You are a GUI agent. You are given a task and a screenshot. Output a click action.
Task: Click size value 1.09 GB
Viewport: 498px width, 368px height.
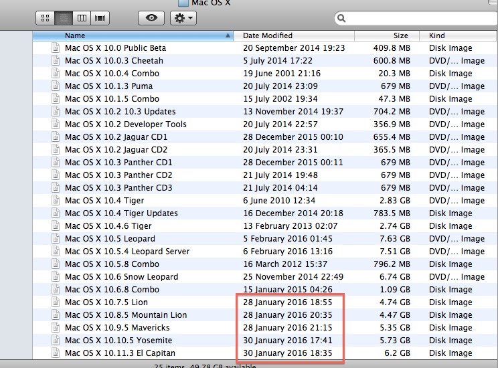tap(395, 290)
